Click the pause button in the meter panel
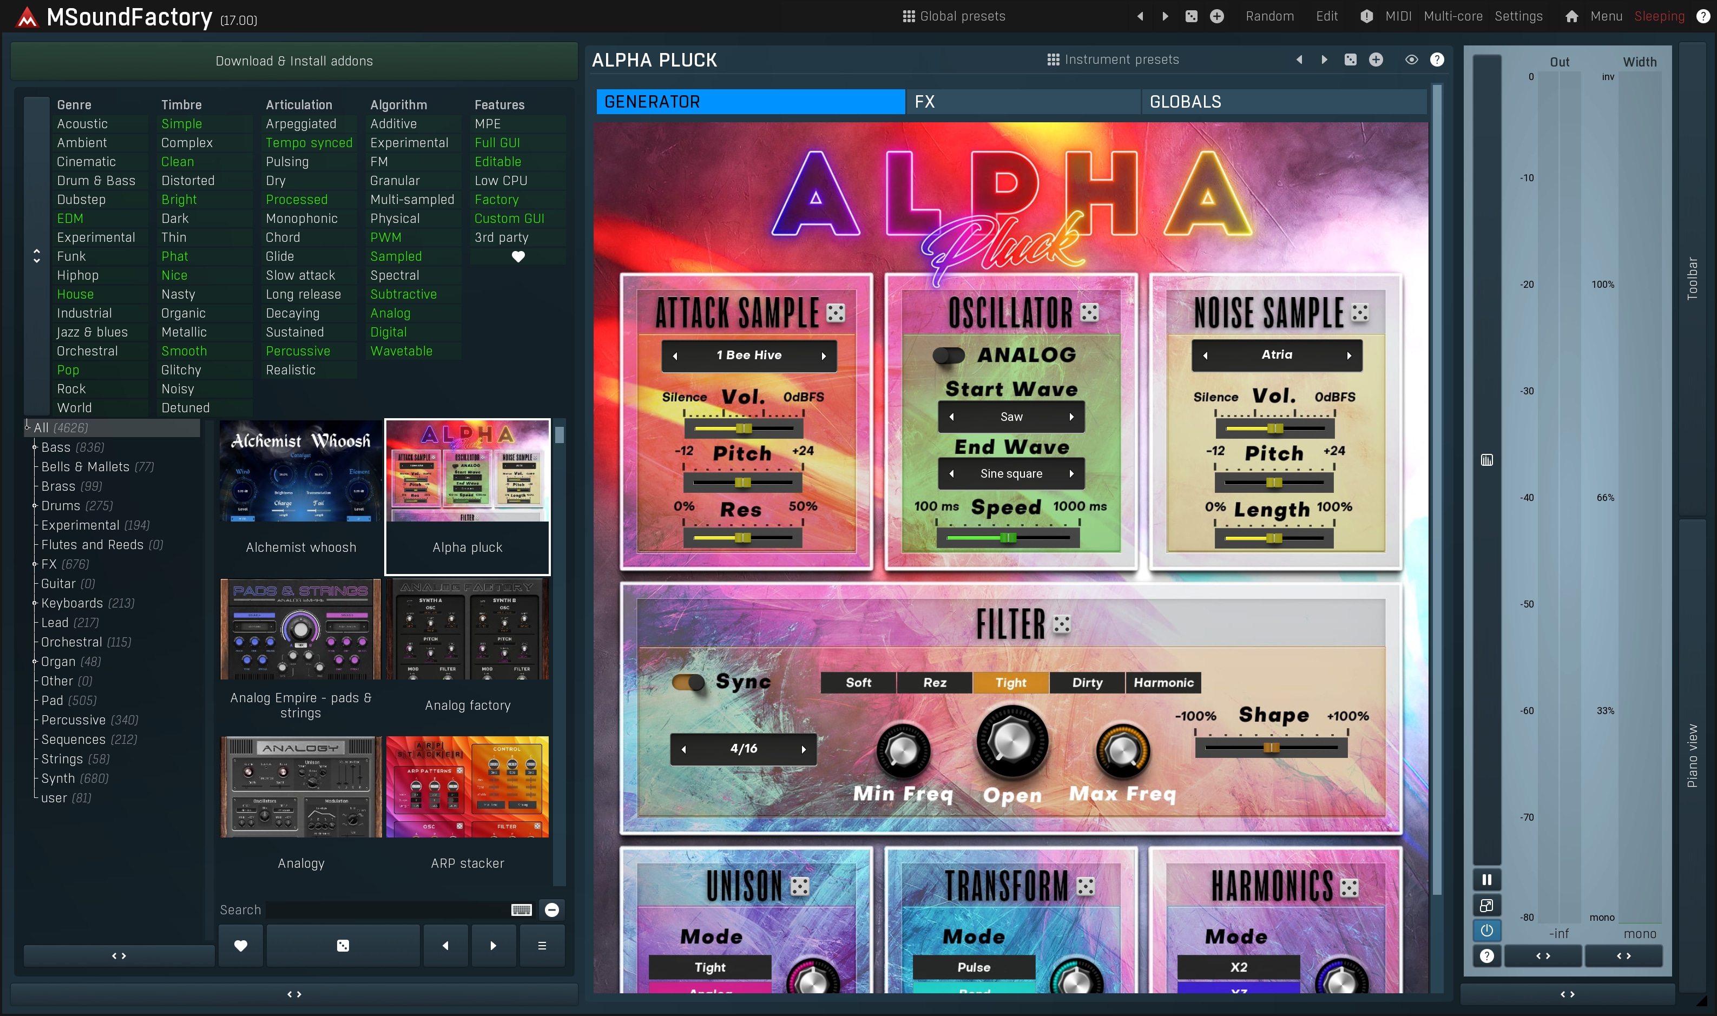Screen dimensions: 1717x1016 click(1486, 880)
